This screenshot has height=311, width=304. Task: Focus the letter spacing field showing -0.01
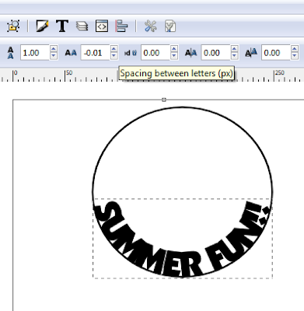(95, 53)
